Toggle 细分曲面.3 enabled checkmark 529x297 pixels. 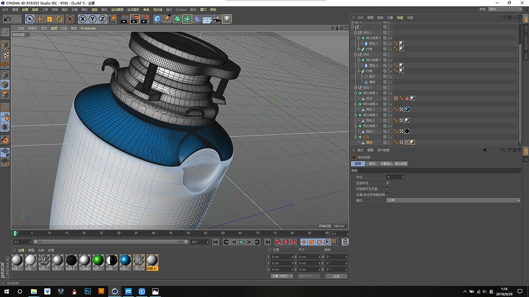point(391,93)
